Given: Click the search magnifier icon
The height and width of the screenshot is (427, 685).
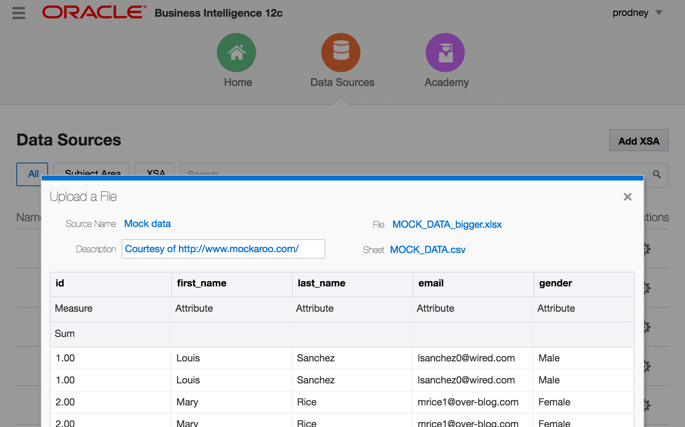Looking at the screenshot, I should pos(657,174).
